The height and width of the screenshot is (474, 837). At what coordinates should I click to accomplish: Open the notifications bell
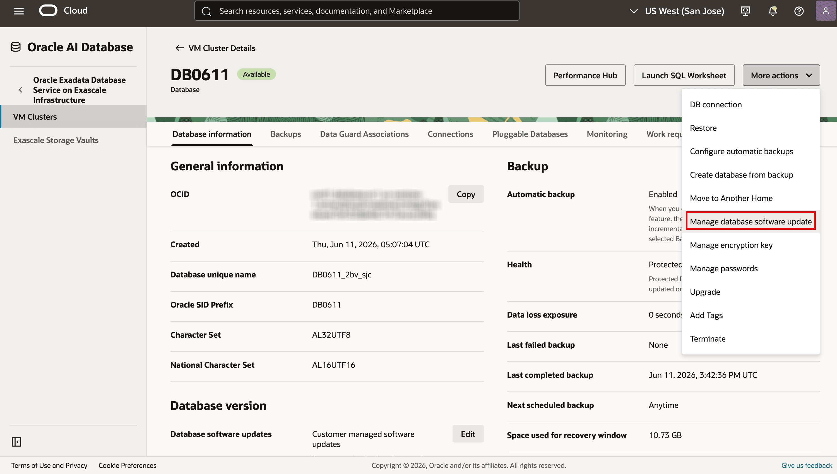pos(773,11)
